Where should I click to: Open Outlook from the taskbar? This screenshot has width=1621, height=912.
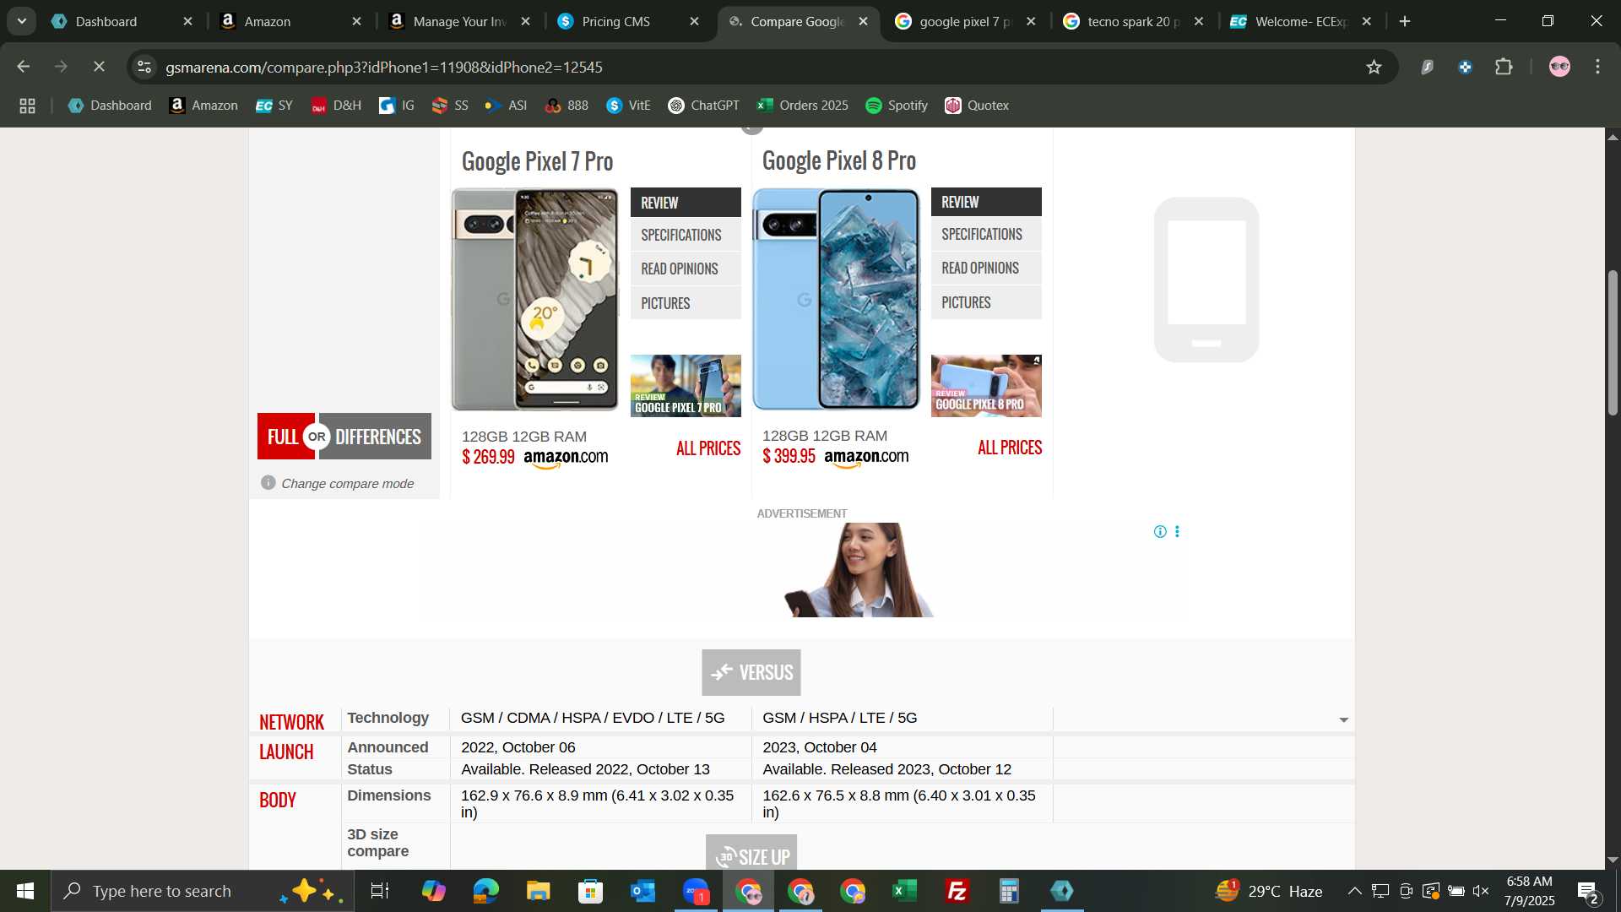tap(642, 891)
